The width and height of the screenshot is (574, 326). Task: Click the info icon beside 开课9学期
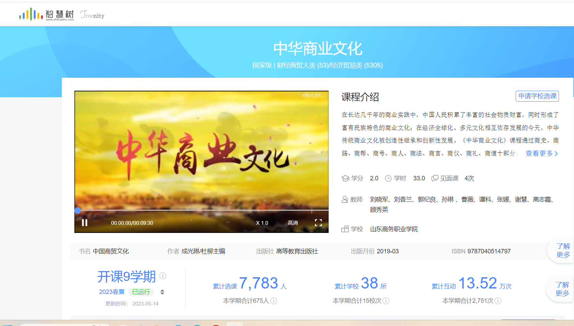pyautogui.click(x=163, y=276)
